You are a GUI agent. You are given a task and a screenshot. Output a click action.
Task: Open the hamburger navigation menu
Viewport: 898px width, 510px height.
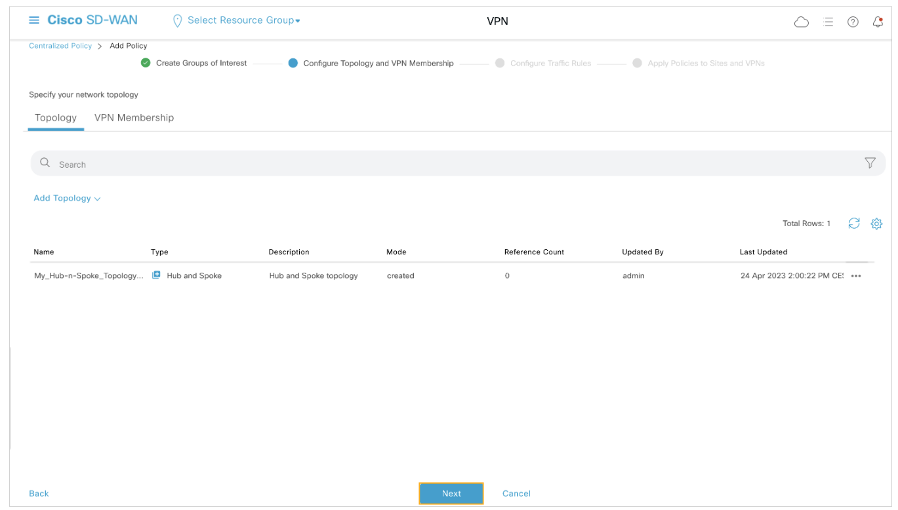click(34, 20)
